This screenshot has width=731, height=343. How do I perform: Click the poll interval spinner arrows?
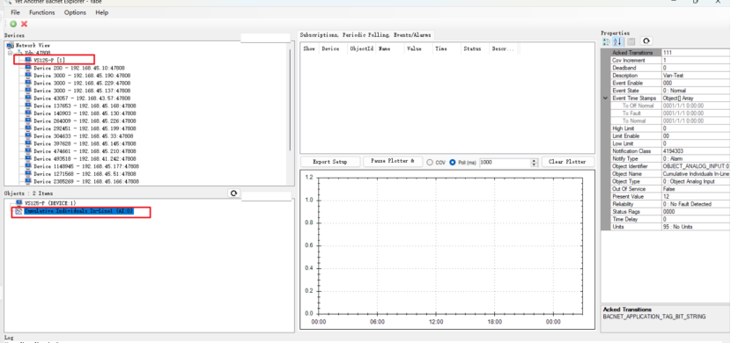(x=535, y=163)
